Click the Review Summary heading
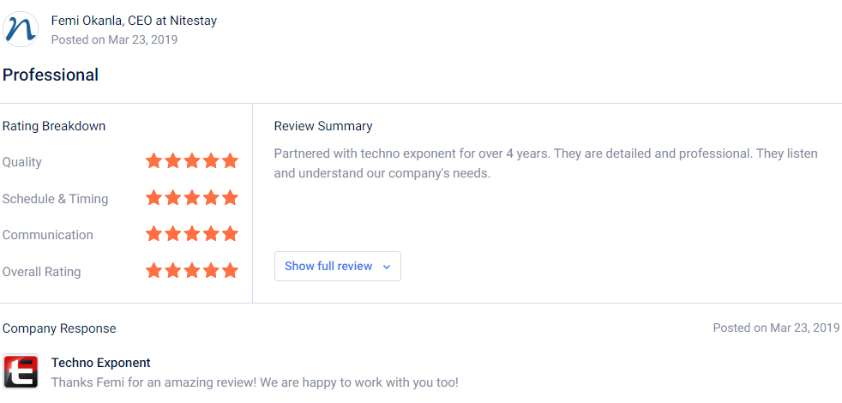The height and width of the screenshot is (403, 842). point(323,126)
